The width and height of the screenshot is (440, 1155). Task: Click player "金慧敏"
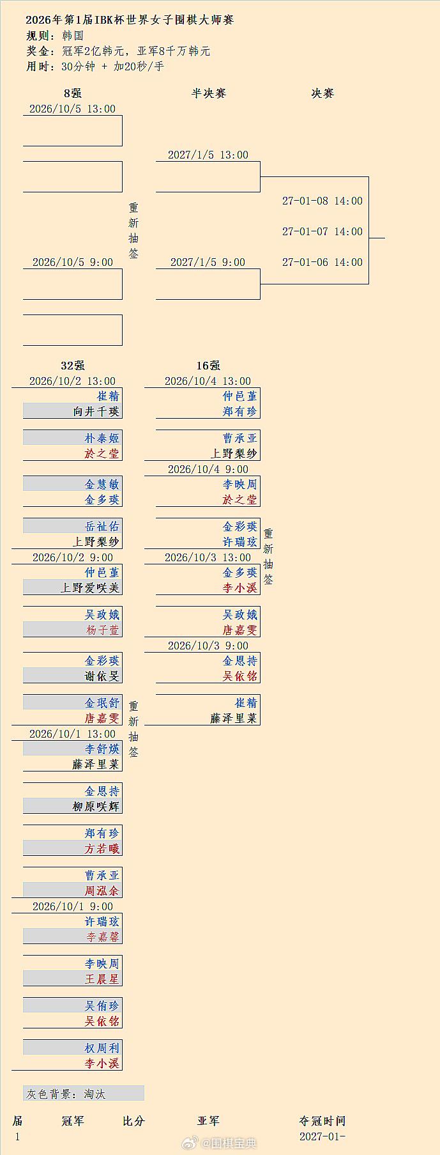[x=102, y=484]
